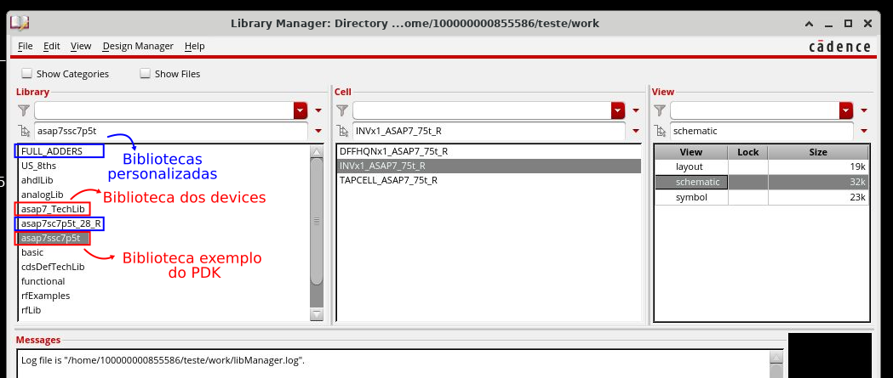The image size is (893, 378).
Task: Open the Library filter red dropdown button
Action: pyautogui.click(x=301, y=110)
